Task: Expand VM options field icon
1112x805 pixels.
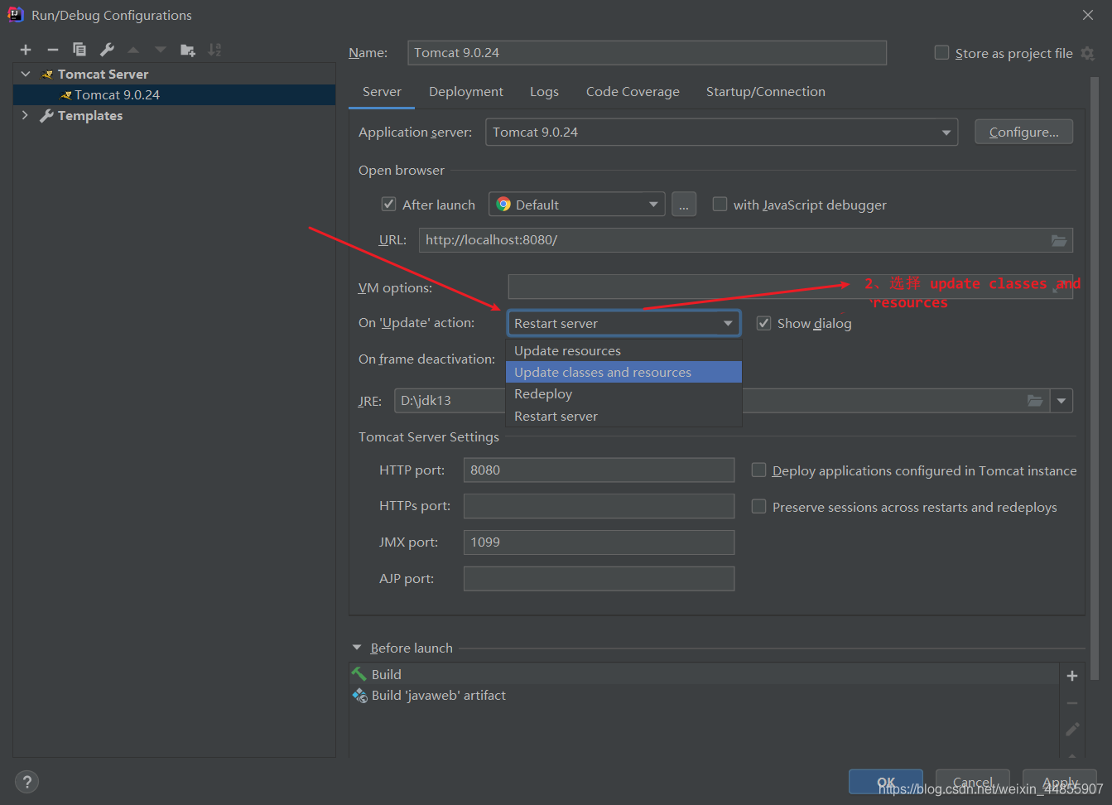Action: 1061,287
